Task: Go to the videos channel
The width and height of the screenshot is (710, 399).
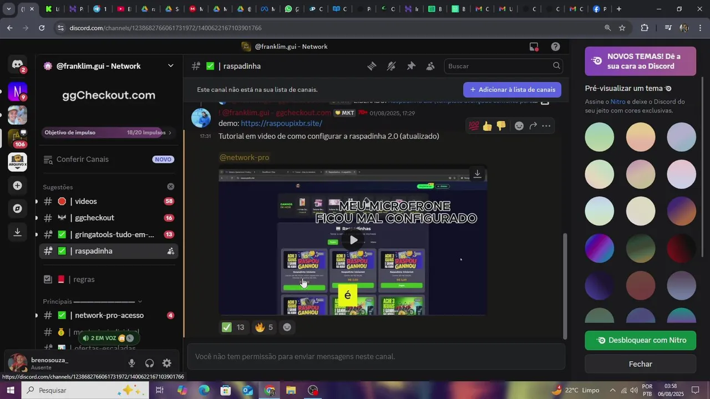Action: point(109,201)
